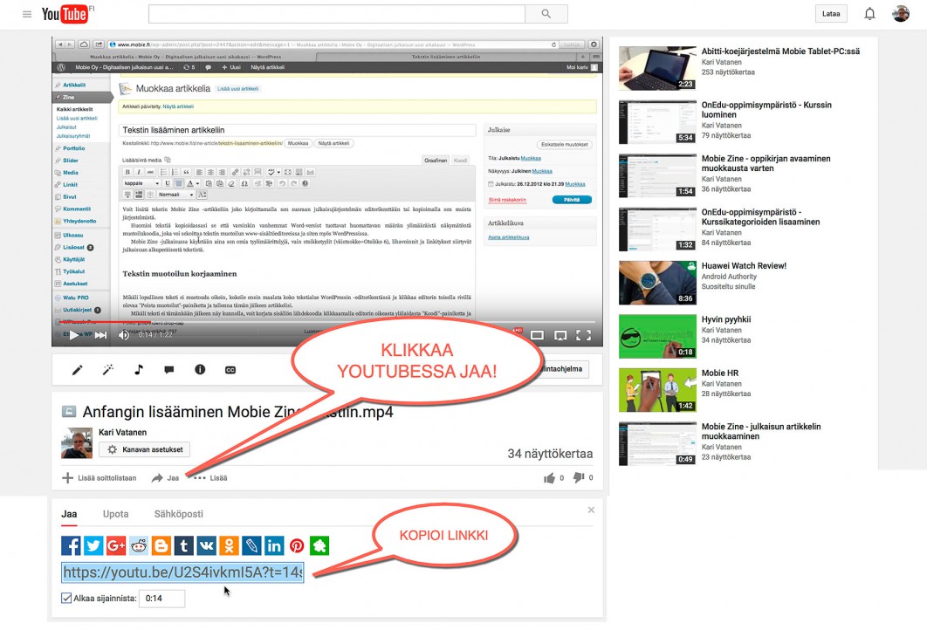Click the 'Android Authority' channel name

tap(729, 277)
